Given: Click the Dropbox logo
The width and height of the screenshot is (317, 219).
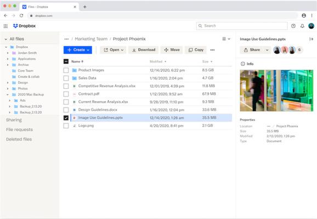Looking at the screenshot, I should (24, 26).
